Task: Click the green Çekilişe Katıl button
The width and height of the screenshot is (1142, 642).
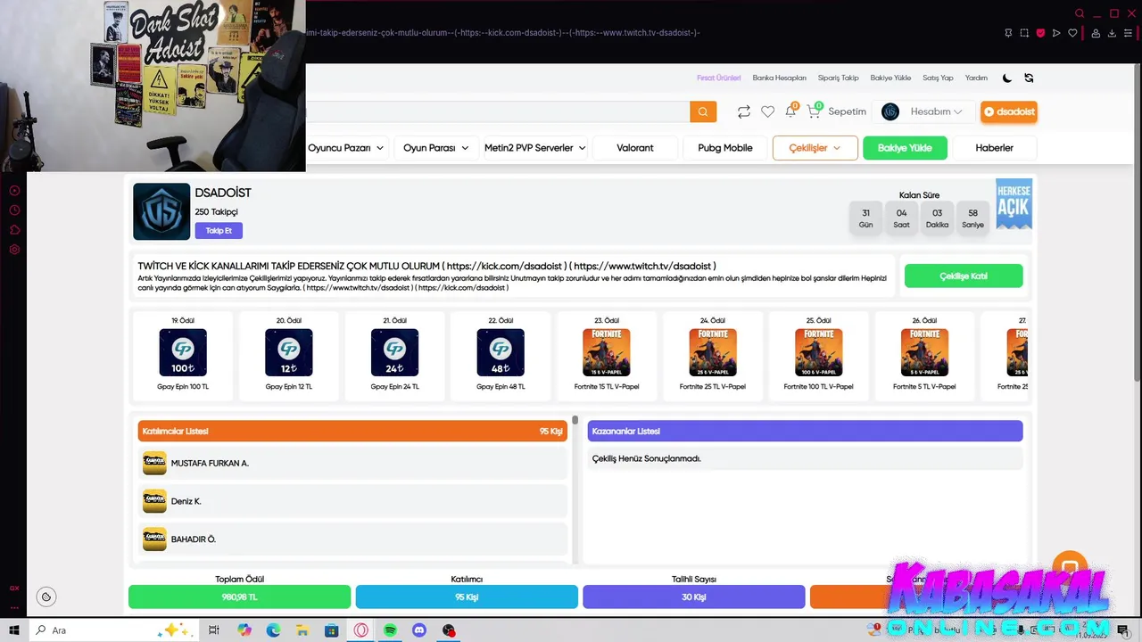Action: click(964, 276)
